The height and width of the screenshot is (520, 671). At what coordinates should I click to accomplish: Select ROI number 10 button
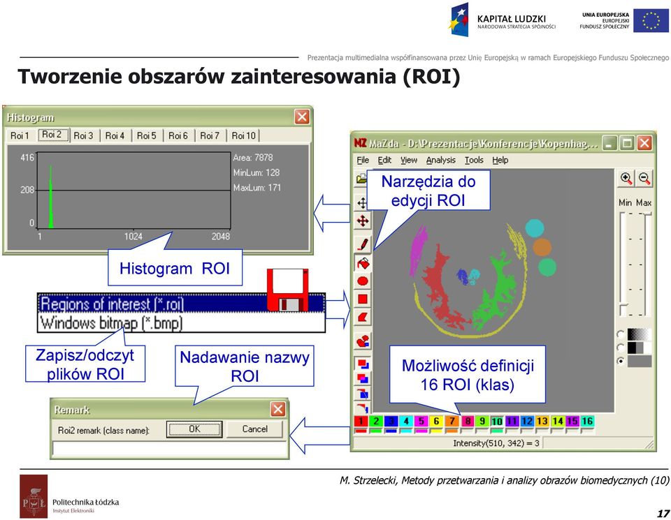[497, 422]
